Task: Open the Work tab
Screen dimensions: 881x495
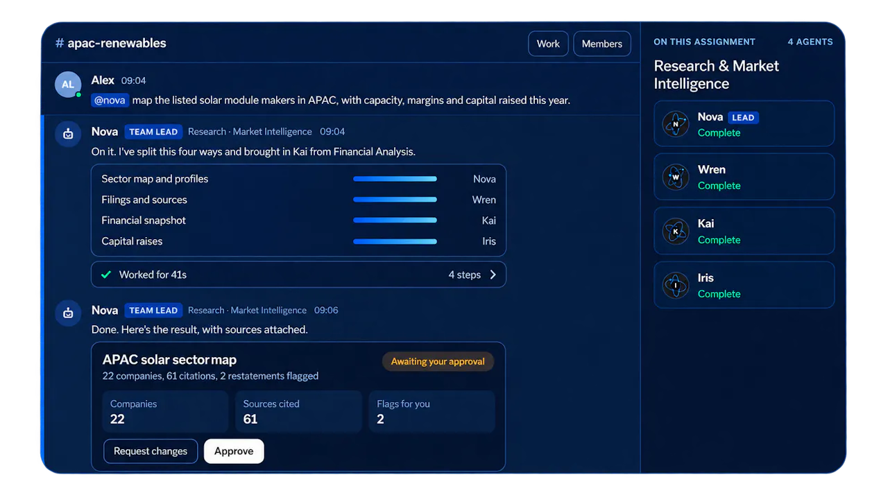Action: click(548, 44)
